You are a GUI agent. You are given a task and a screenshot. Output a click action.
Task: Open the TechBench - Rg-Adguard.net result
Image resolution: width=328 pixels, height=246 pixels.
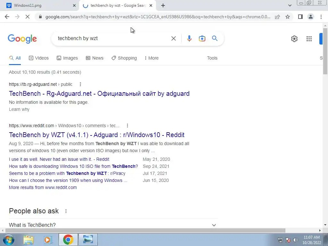coord(99,94)
